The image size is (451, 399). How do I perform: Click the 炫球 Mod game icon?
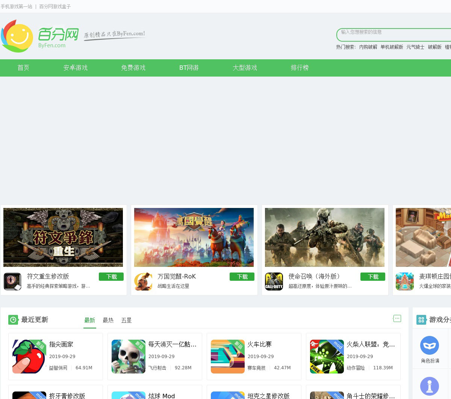[x=129, y=395]
